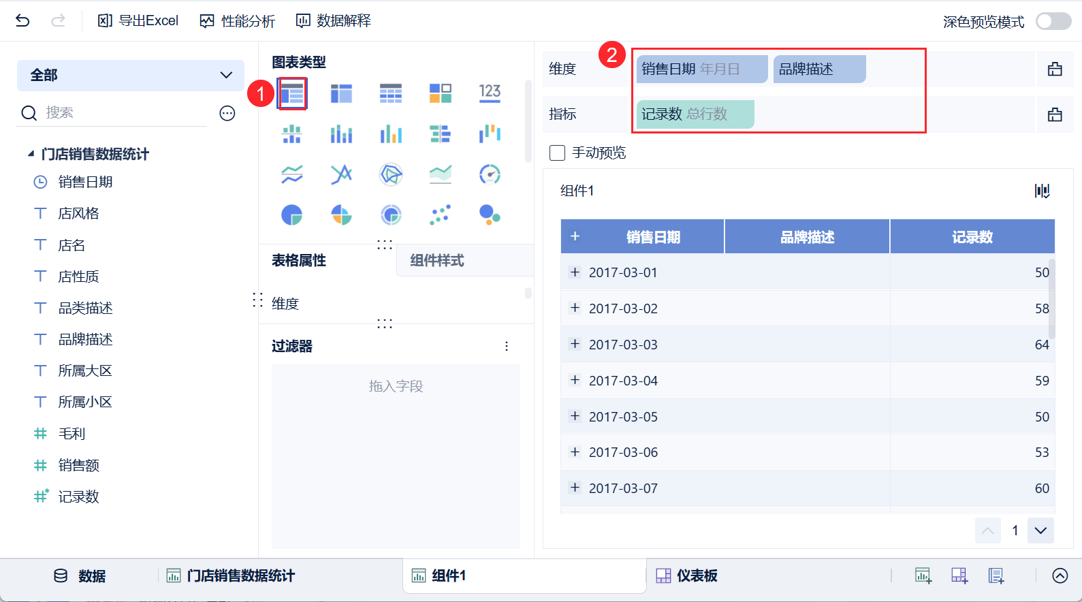This screenshot has width=1082, height=602.
Task: Click the chart icon beside 组件1 title
Action: (1043, 191)
